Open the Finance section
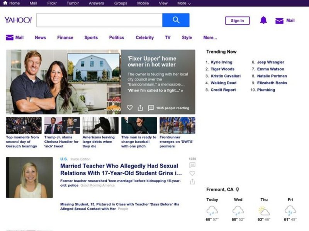309x231 pixels. click(65, 38)
